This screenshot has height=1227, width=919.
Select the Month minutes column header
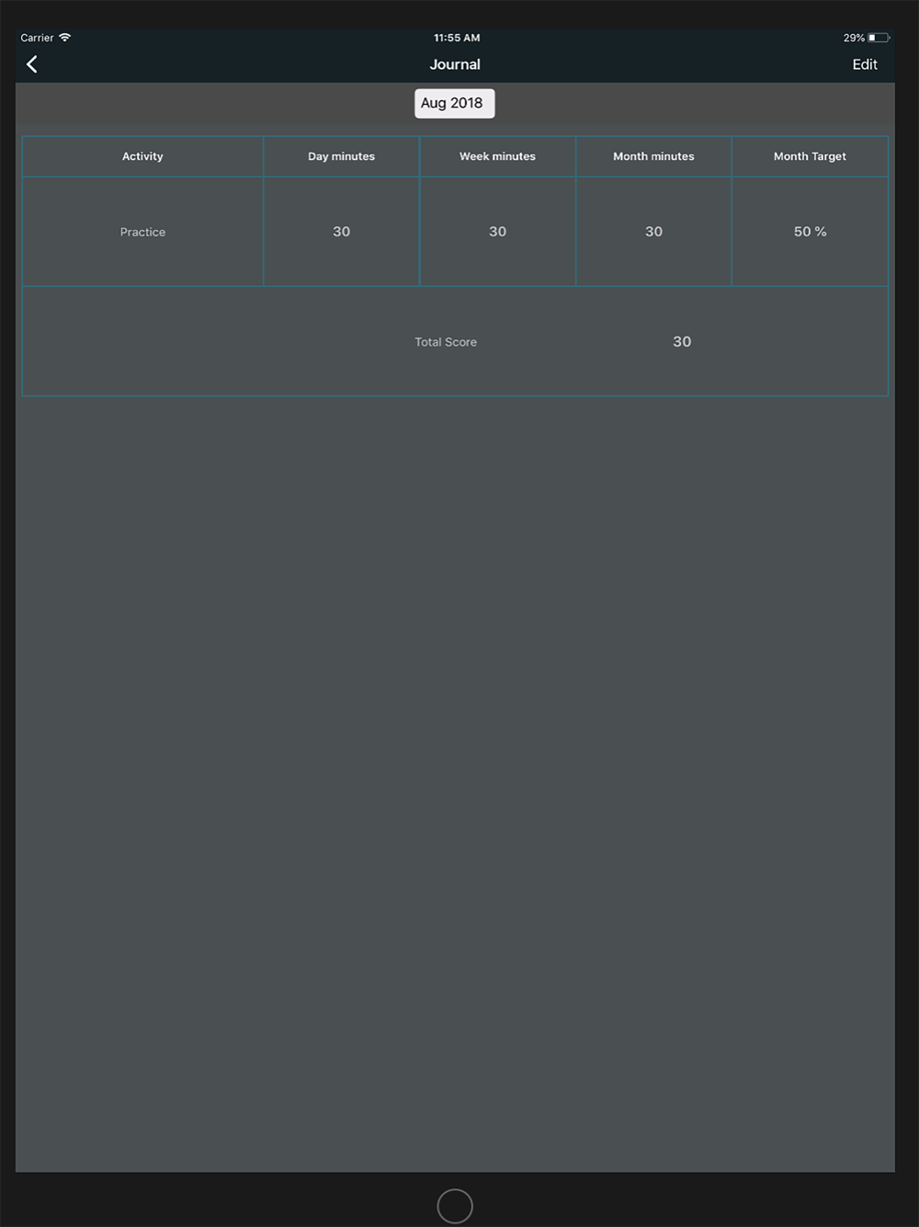click(653, 156)
